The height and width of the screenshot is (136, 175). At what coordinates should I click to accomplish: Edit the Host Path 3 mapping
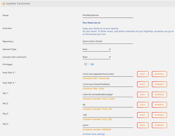(143, 84)
